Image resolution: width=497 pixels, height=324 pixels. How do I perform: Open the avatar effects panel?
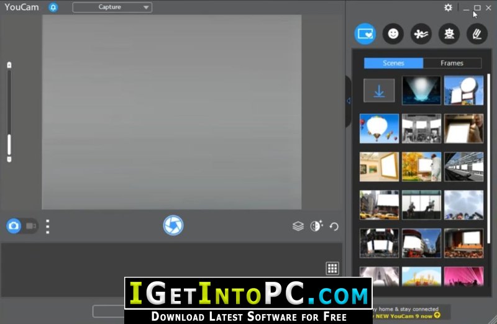449,34
